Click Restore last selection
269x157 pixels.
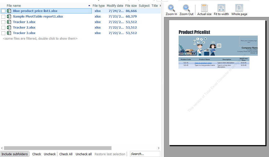110,154
